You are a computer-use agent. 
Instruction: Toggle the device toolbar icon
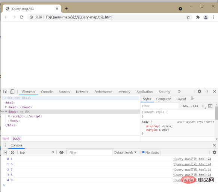tap(12, 91)
